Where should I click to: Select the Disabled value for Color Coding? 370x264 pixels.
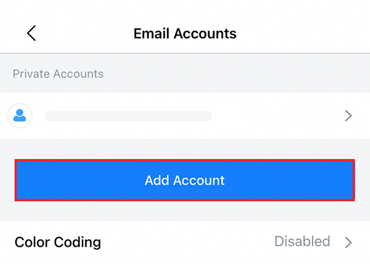click(x=303, y=242)
